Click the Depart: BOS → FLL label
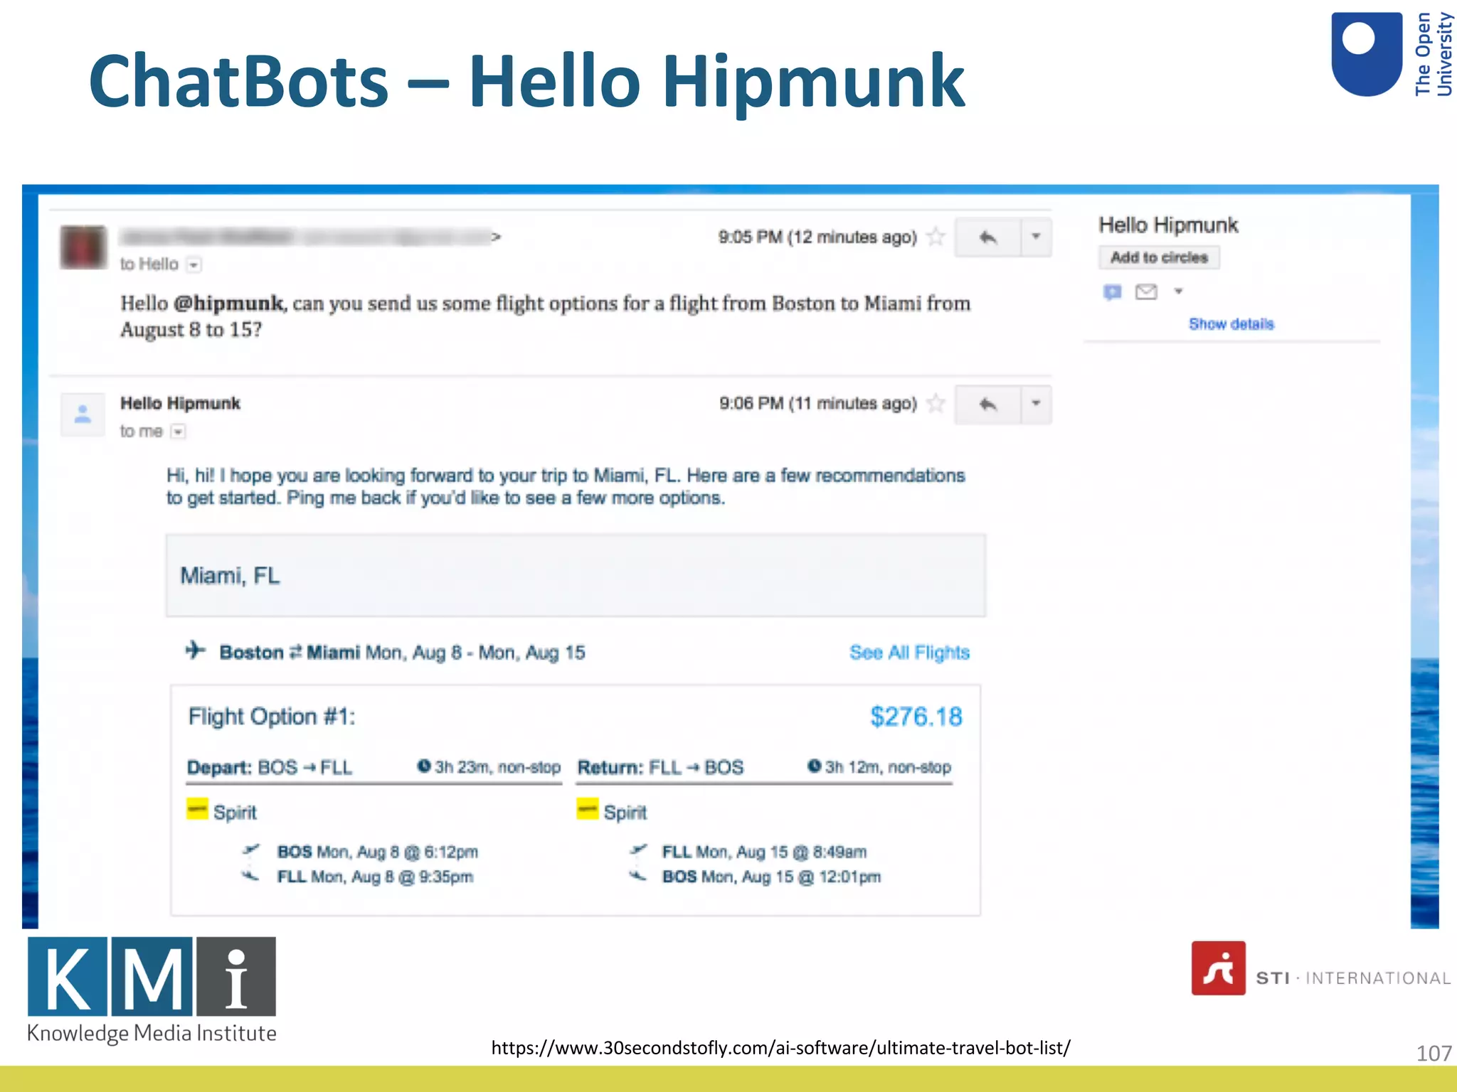The image size is (1457, 1092). coord(270,768)
